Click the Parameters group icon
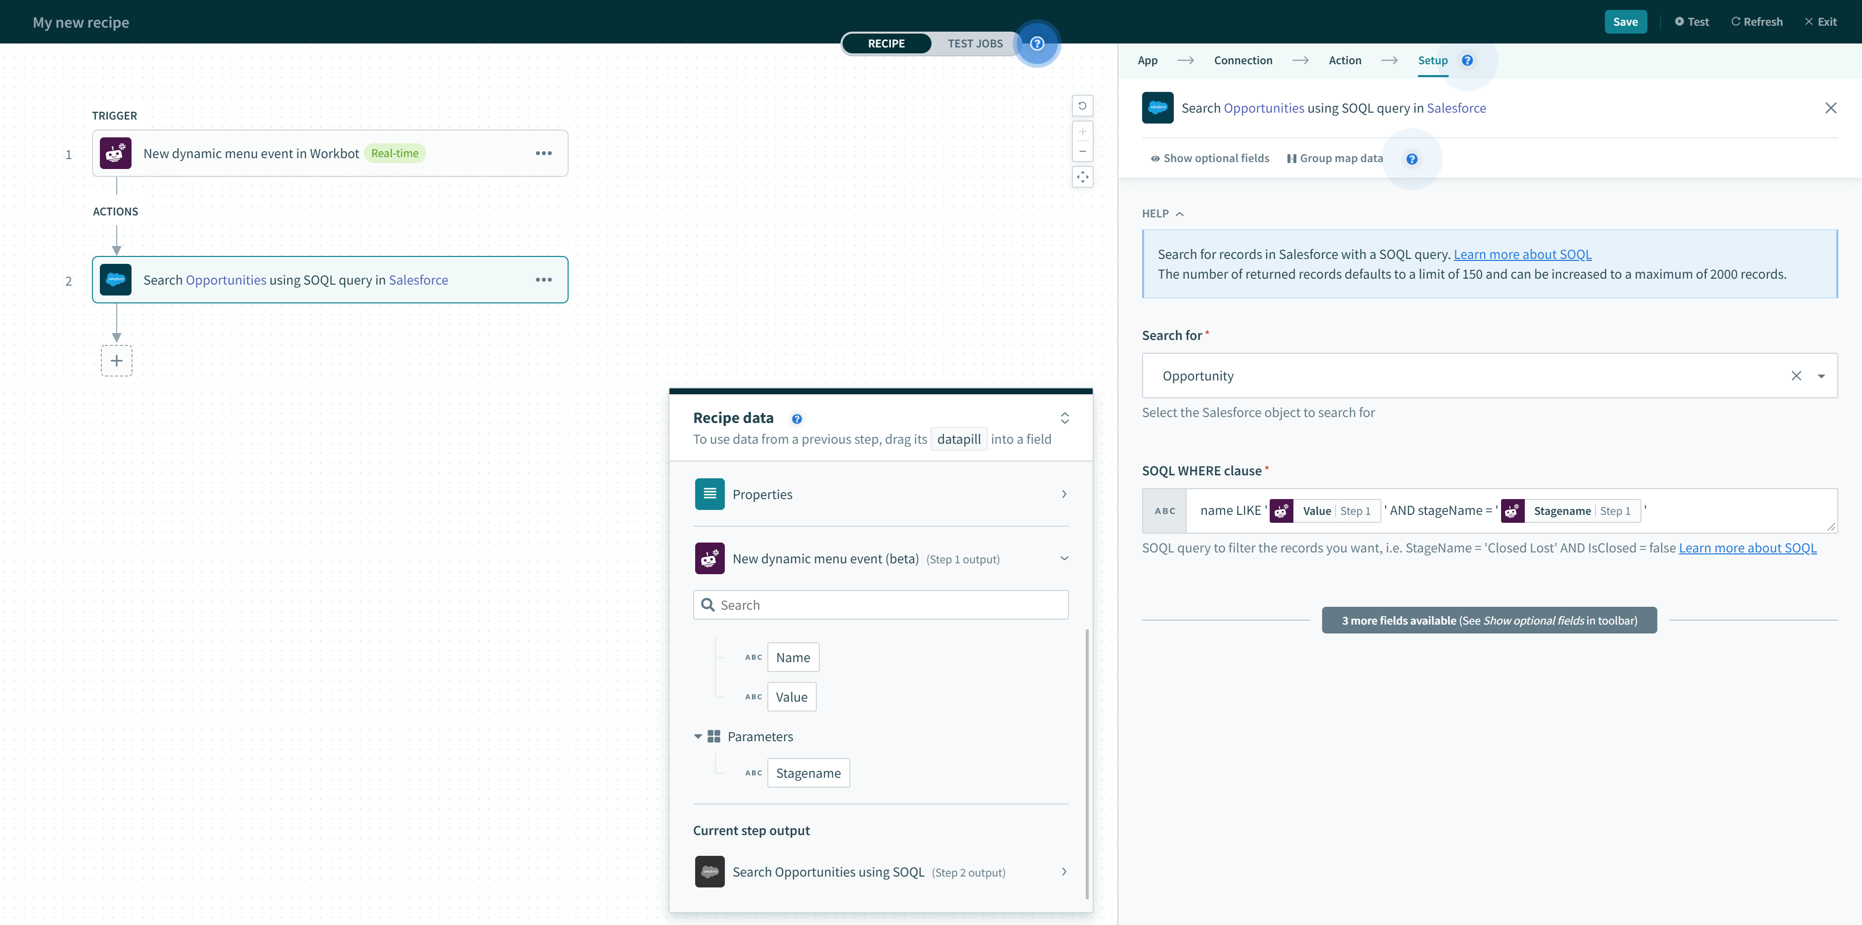 tap(713, 736)
